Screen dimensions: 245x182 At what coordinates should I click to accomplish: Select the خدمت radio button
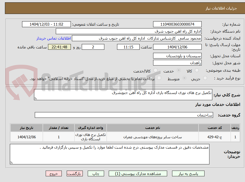(179, 70)
